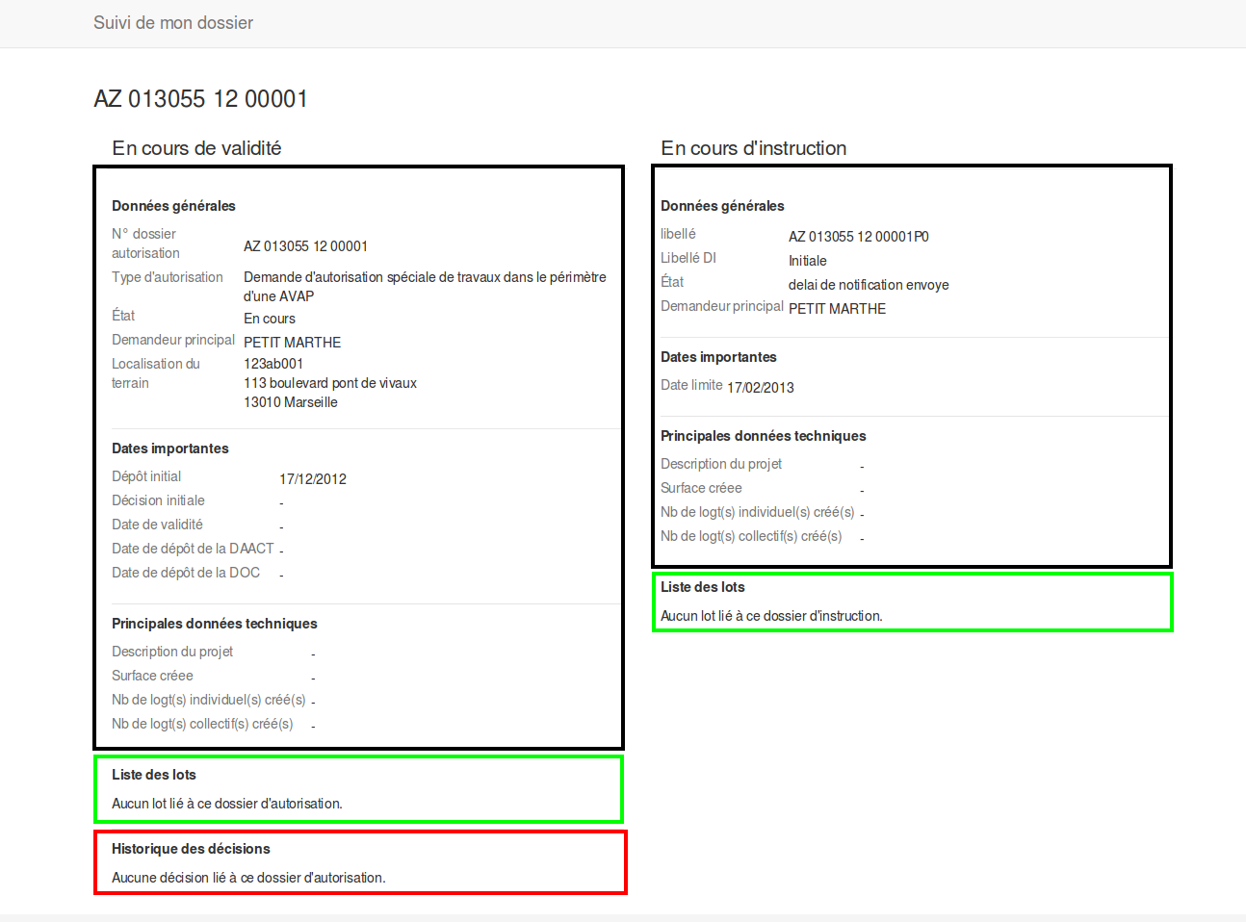Select the 'En cours d'instruction' section title
The width and height of the screenshot is (1246, 922).
click(x=753, y=148)
